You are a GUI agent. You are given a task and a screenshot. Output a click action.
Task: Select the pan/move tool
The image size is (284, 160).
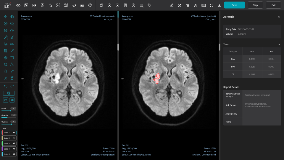(x=6, y=17)
